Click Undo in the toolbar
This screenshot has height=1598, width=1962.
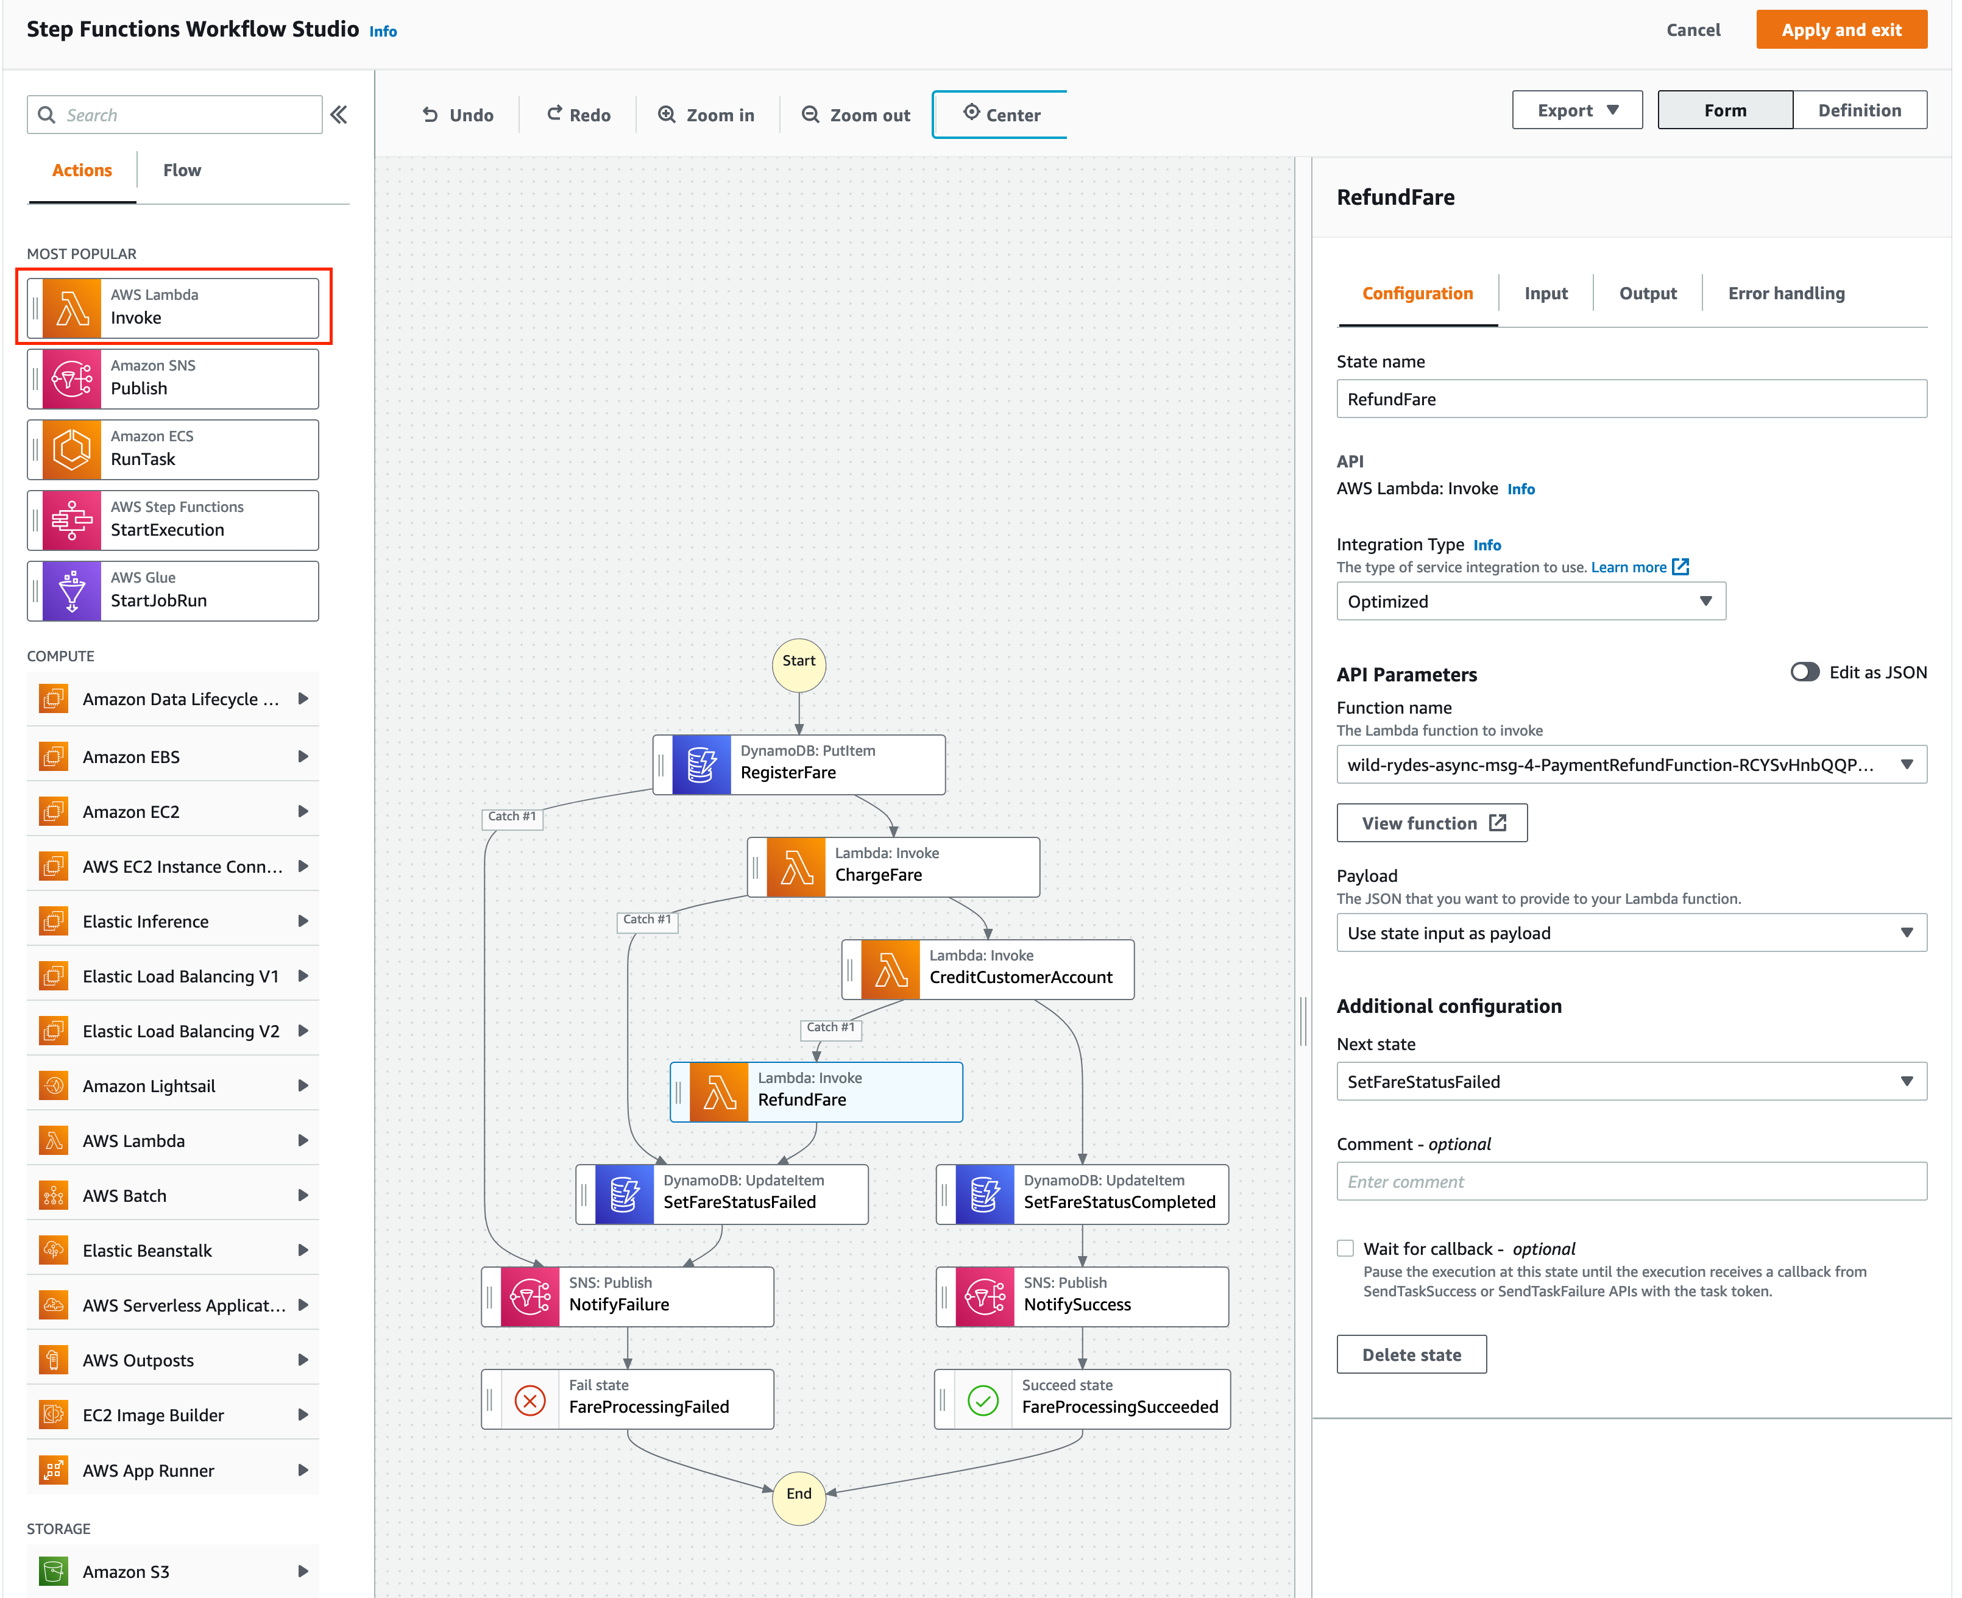[458, 115]
